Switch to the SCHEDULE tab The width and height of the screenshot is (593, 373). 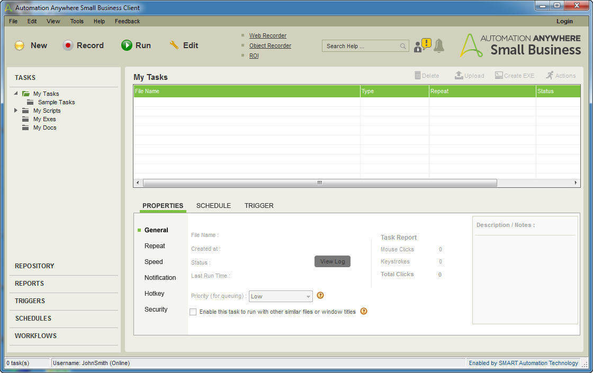pos(213,205)
